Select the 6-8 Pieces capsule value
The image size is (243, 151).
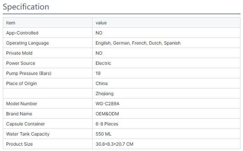coord(107,124)
